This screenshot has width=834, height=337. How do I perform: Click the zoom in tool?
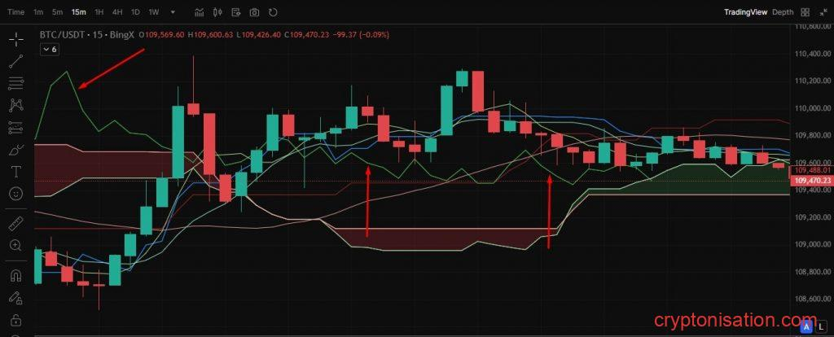[16, 245]
